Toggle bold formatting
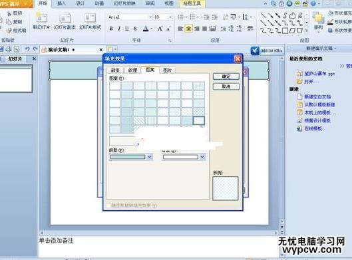Screen dimensions: 352x260 point(111,29)
